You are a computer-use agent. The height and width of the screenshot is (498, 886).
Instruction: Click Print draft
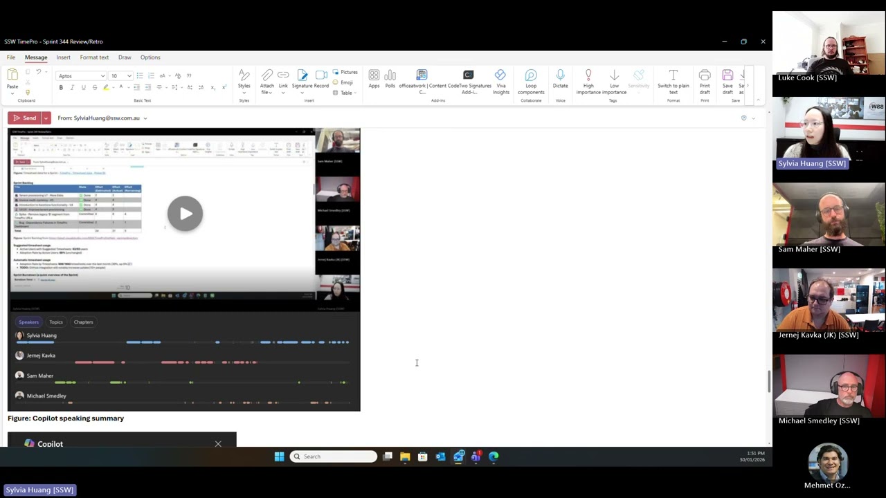705,82
